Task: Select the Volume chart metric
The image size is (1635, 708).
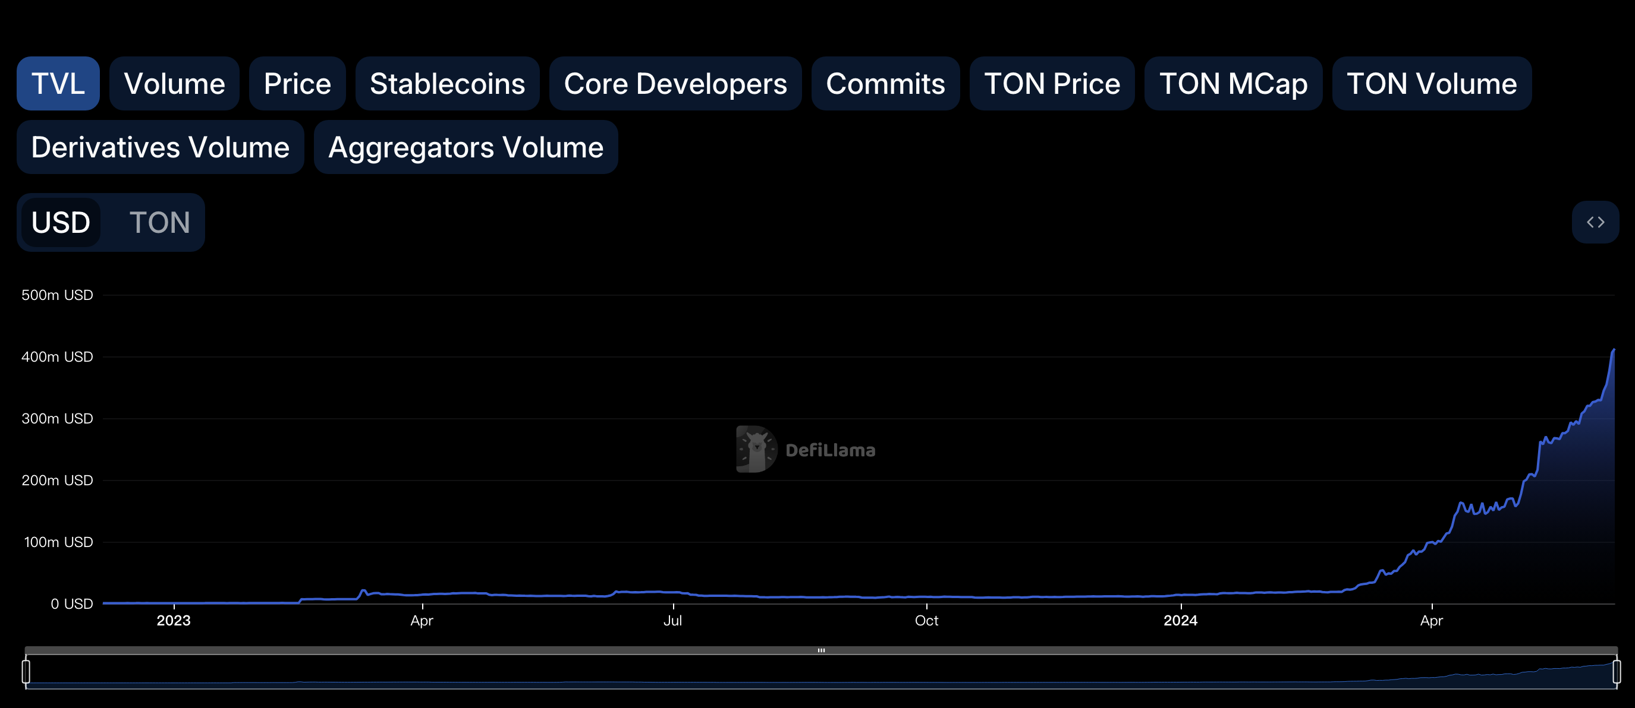Action: coord(172,82)
